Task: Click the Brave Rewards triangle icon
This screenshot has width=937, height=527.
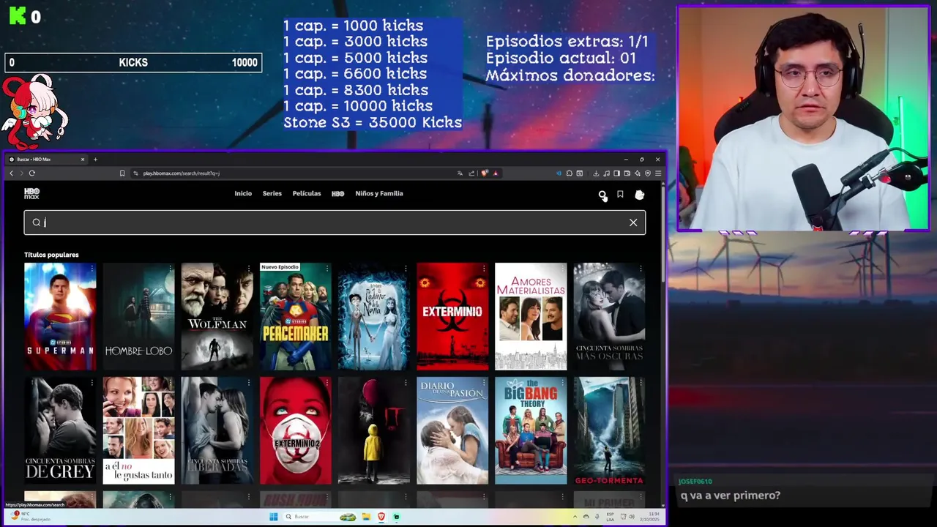Action: click(x=496, y=173)
